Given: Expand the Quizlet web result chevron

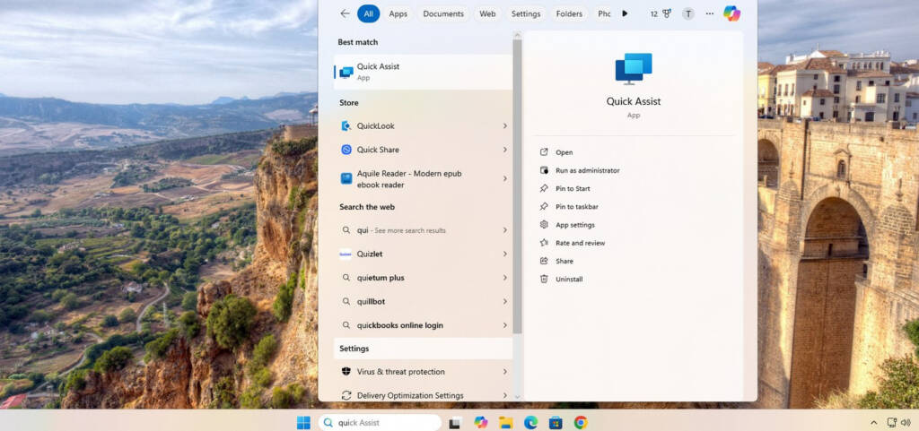Looking at the screenshot, I should pos(504,254).
